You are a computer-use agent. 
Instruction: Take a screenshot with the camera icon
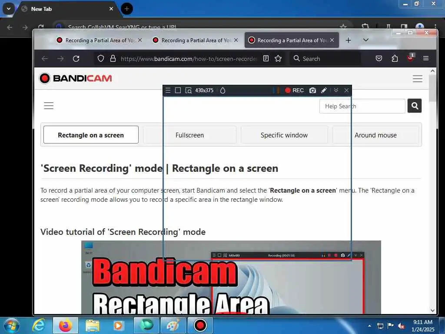tap(312, 90)
